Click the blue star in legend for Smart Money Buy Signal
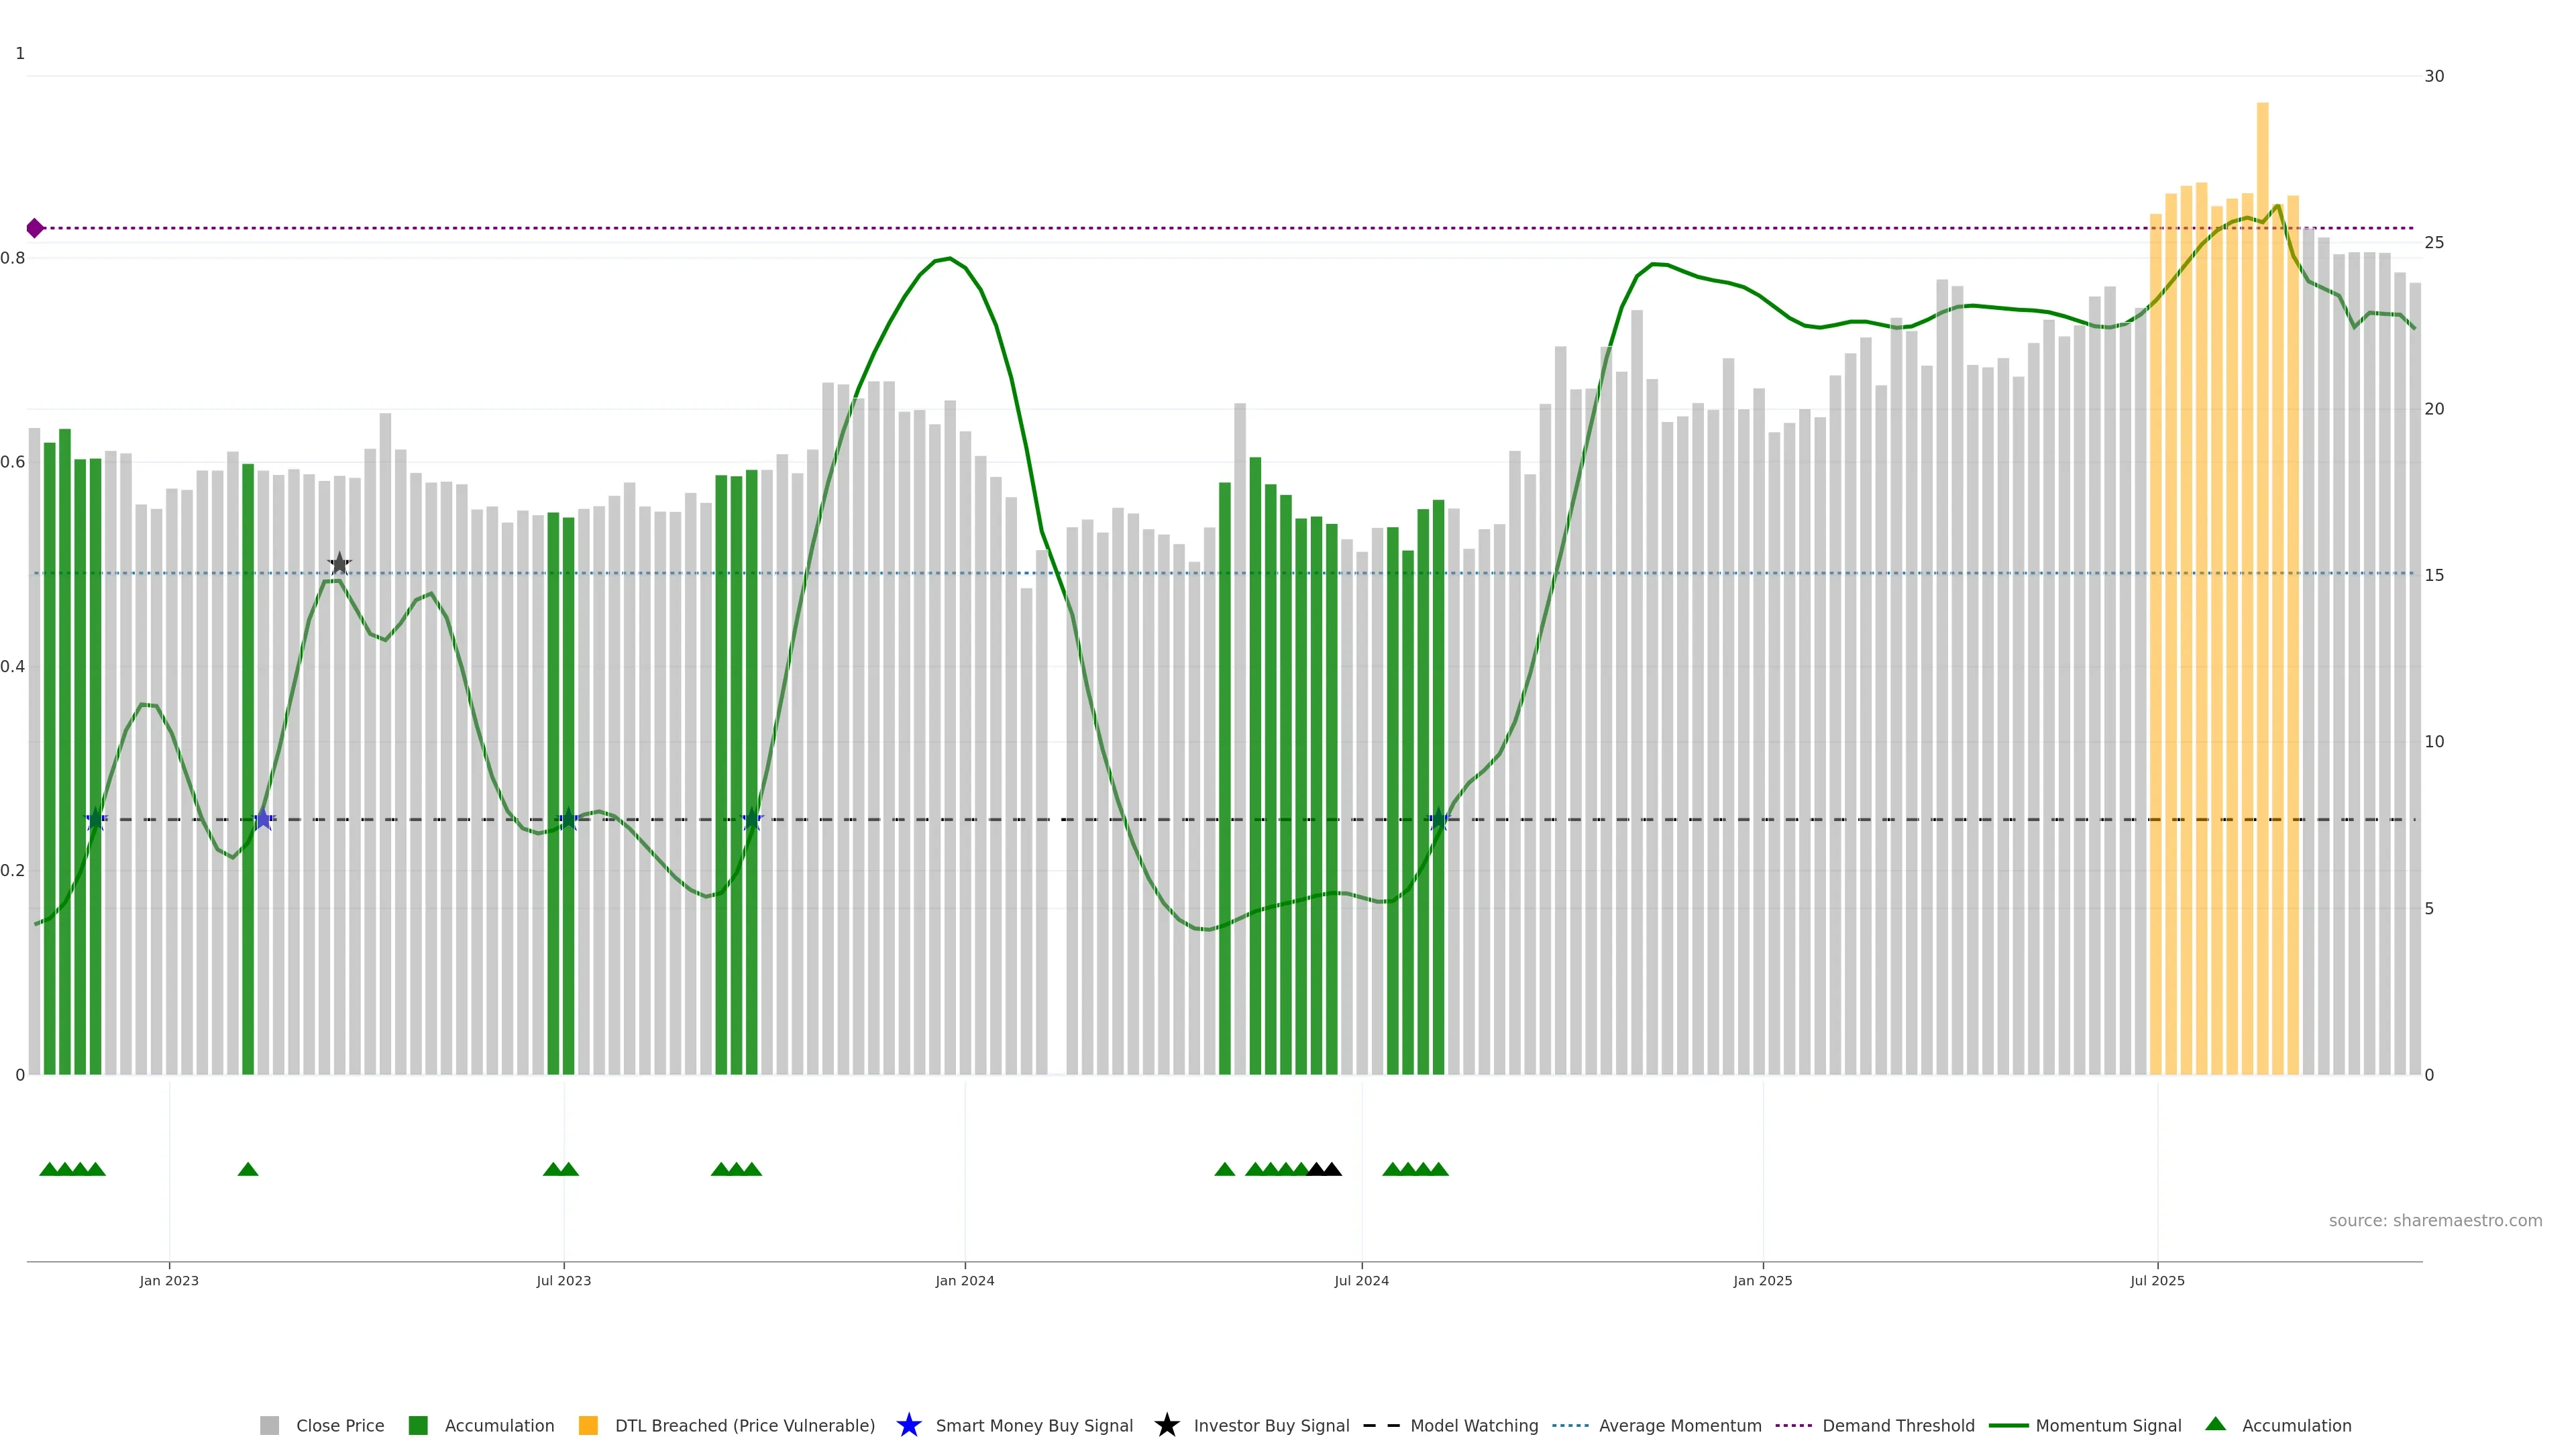Viewport: 2576px width, 1449px height. point(908,1425)
